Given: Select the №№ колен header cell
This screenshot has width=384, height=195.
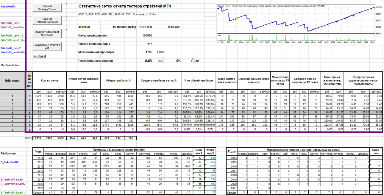Looking at the screenshot, I should coord(13,80).
